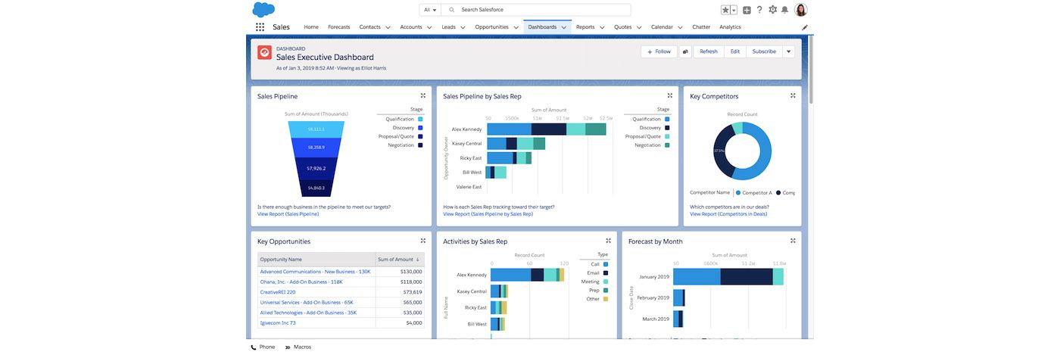Click the Subscribe button
Viewport: 1060px width, 355px height.
764,51
